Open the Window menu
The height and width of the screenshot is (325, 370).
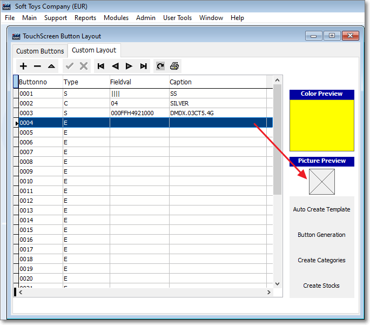point(211,18)
